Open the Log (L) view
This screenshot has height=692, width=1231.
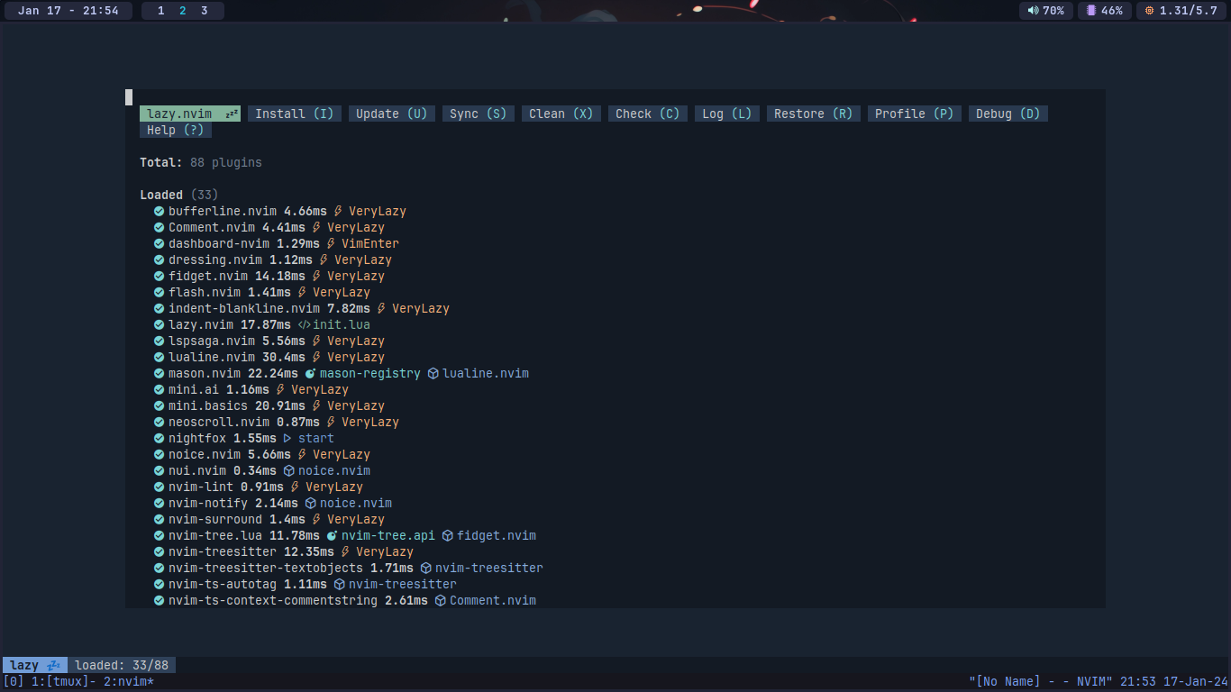tap(727, 114)
